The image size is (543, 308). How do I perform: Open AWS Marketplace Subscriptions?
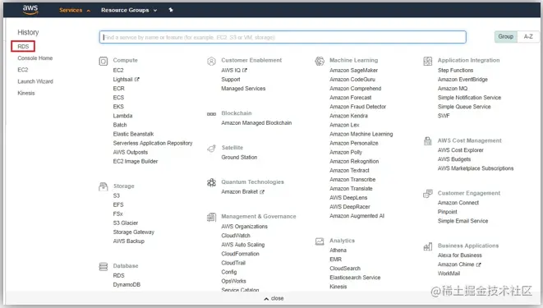tap(476, 168)
